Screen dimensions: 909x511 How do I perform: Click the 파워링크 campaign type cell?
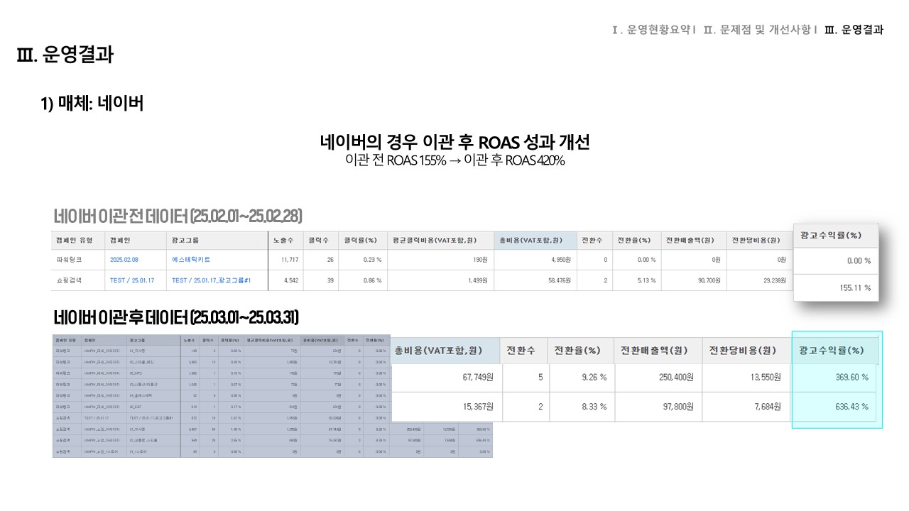tap(69, 260)
